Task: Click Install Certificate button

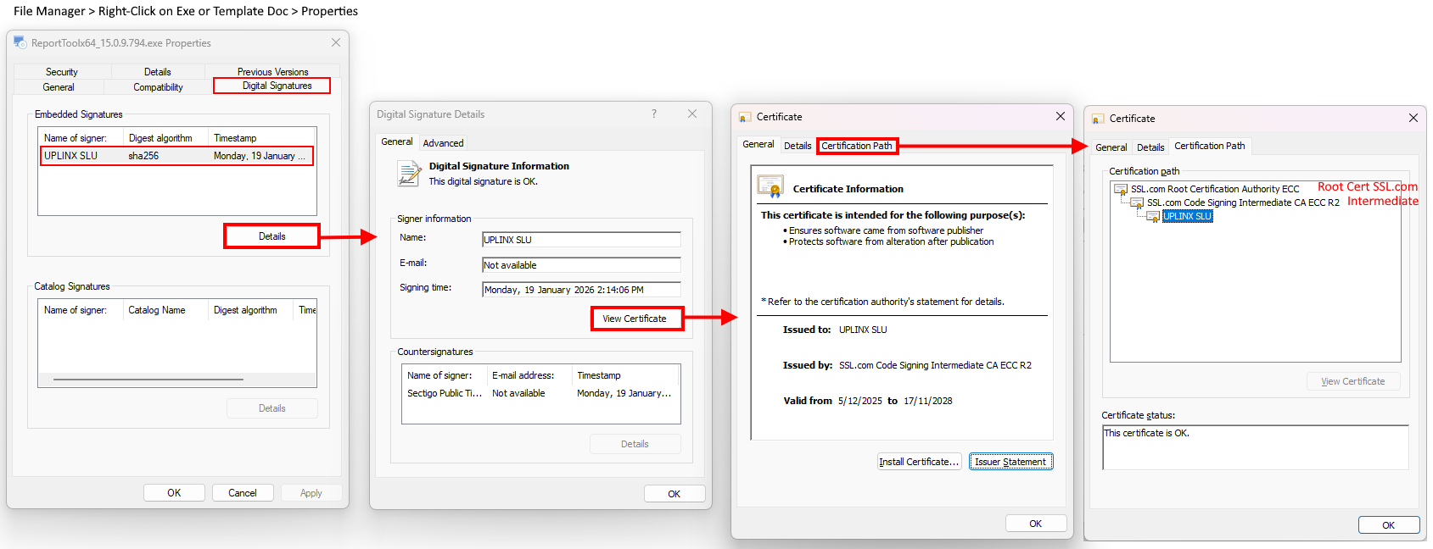Action: [x=919, y=462]
